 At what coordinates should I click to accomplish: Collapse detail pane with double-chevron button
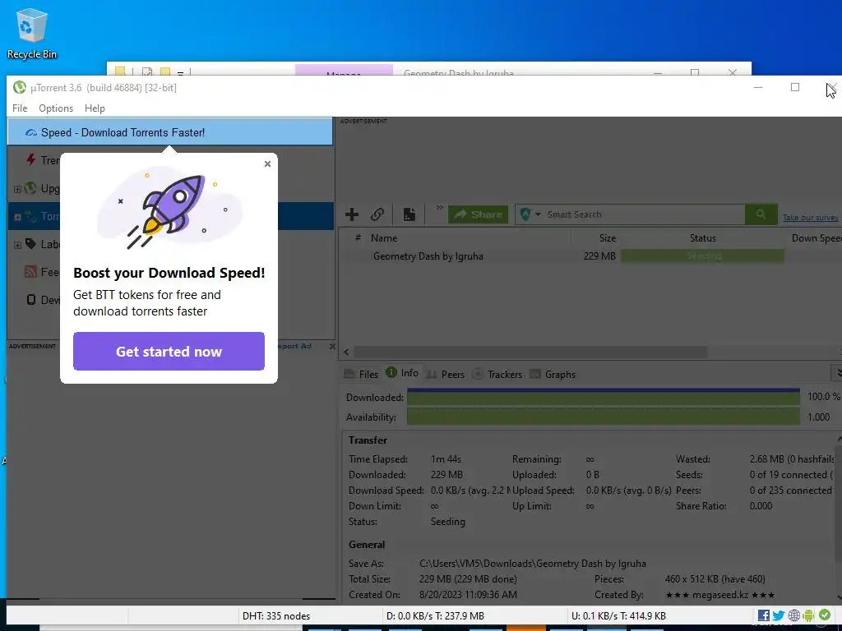836,373
